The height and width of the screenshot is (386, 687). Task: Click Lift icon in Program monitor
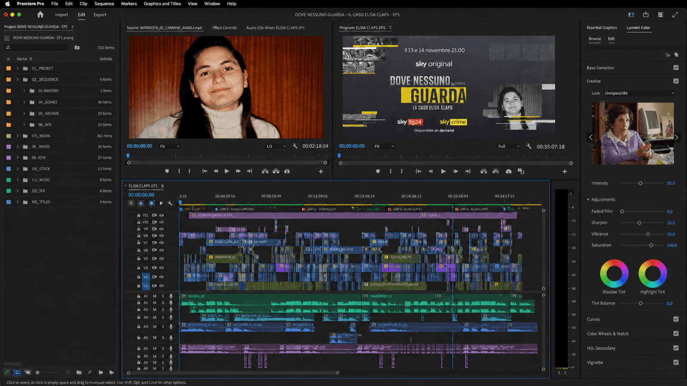point(484,171)
